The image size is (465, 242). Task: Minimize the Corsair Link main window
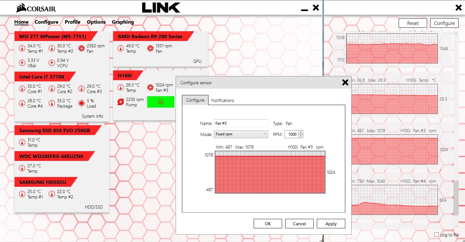[x=305, y=9]
